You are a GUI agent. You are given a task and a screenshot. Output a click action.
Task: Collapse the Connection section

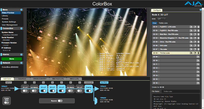21,28
